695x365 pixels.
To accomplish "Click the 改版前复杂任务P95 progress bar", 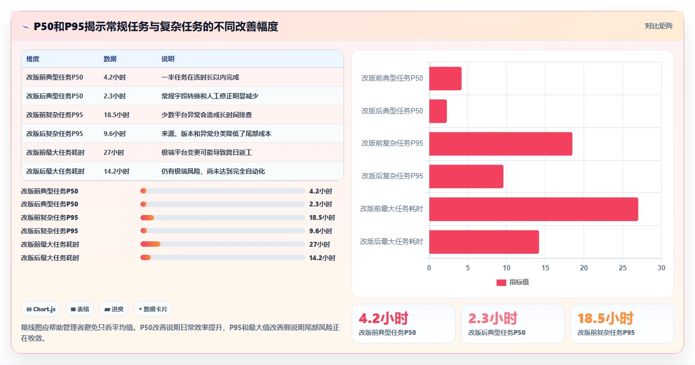I will [223, 218].
